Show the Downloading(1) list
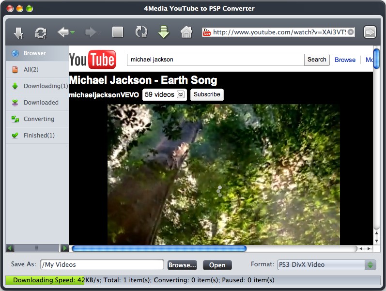The image size is (386, 291). [37, 86]
